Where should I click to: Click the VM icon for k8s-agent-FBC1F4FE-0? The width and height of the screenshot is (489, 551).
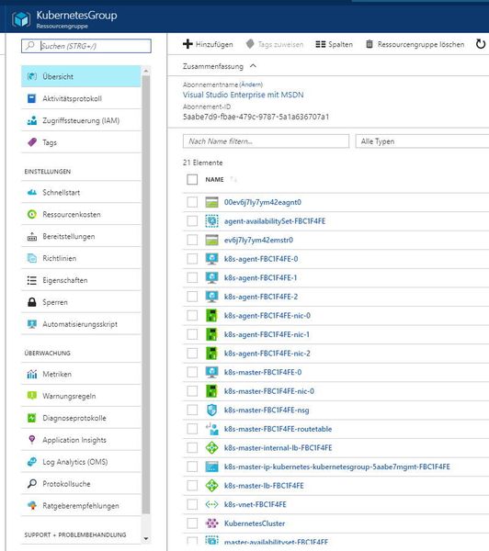pos(211,259)
